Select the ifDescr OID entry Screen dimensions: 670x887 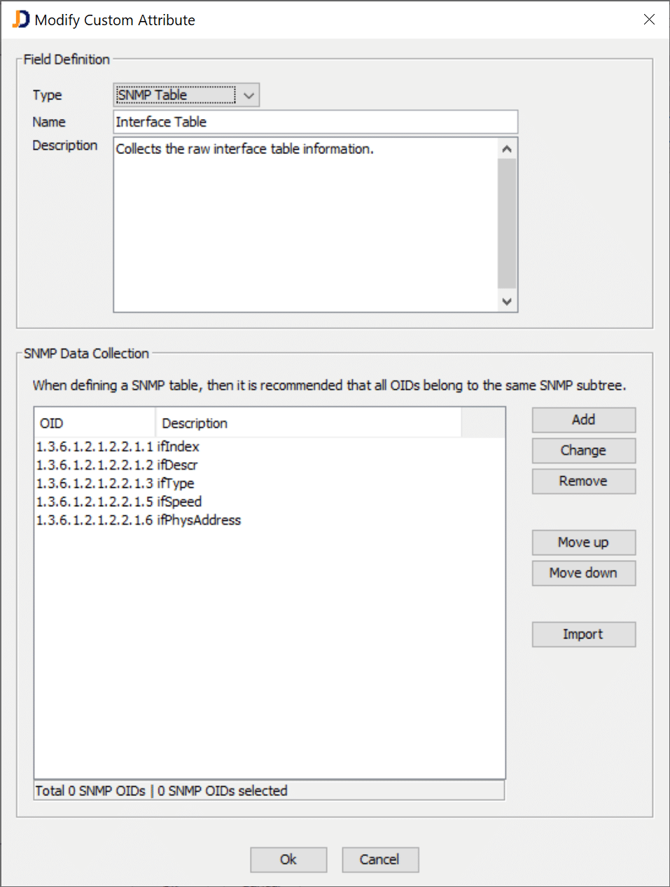(116, 465)
